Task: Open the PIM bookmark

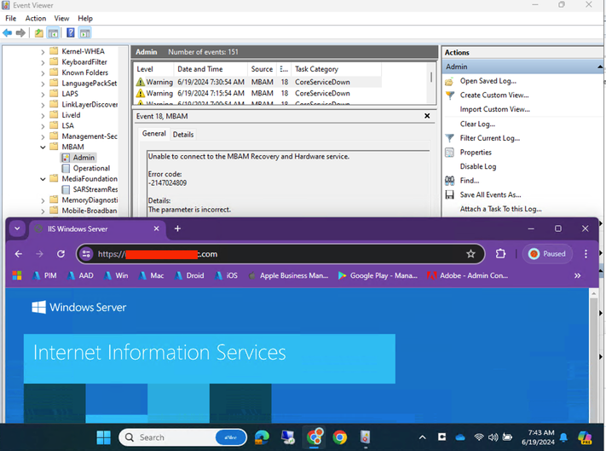Action: [44, 275]
